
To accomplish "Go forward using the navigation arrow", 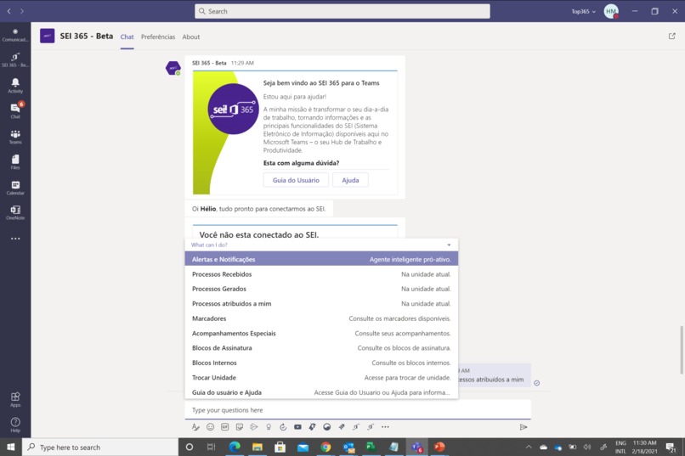I will [22, 11].
